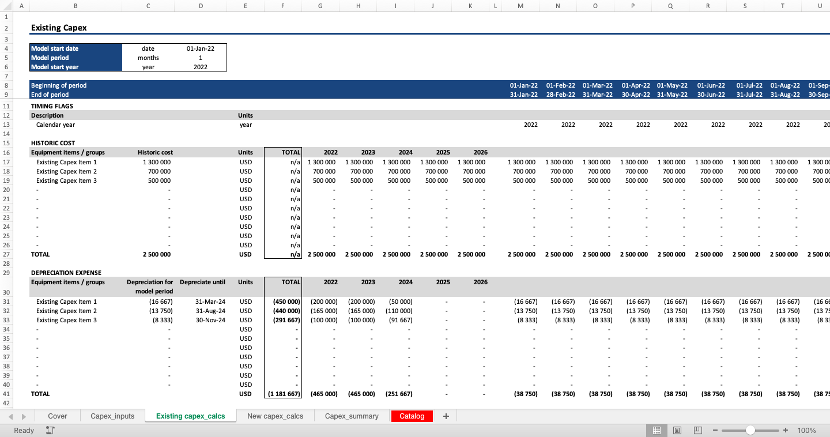Select the model start year value 2022
The width and height of the screenshot is (830, 437).
pos(201,67)
